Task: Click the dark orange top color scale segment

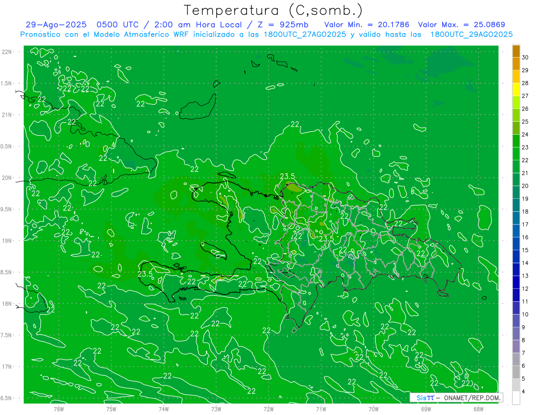Action: (x=516, y=51)
